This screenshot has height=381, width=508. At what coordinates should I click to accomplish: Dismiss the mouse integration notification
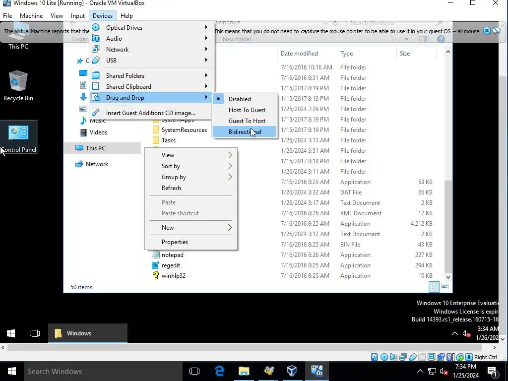click(x=487, y=31)
